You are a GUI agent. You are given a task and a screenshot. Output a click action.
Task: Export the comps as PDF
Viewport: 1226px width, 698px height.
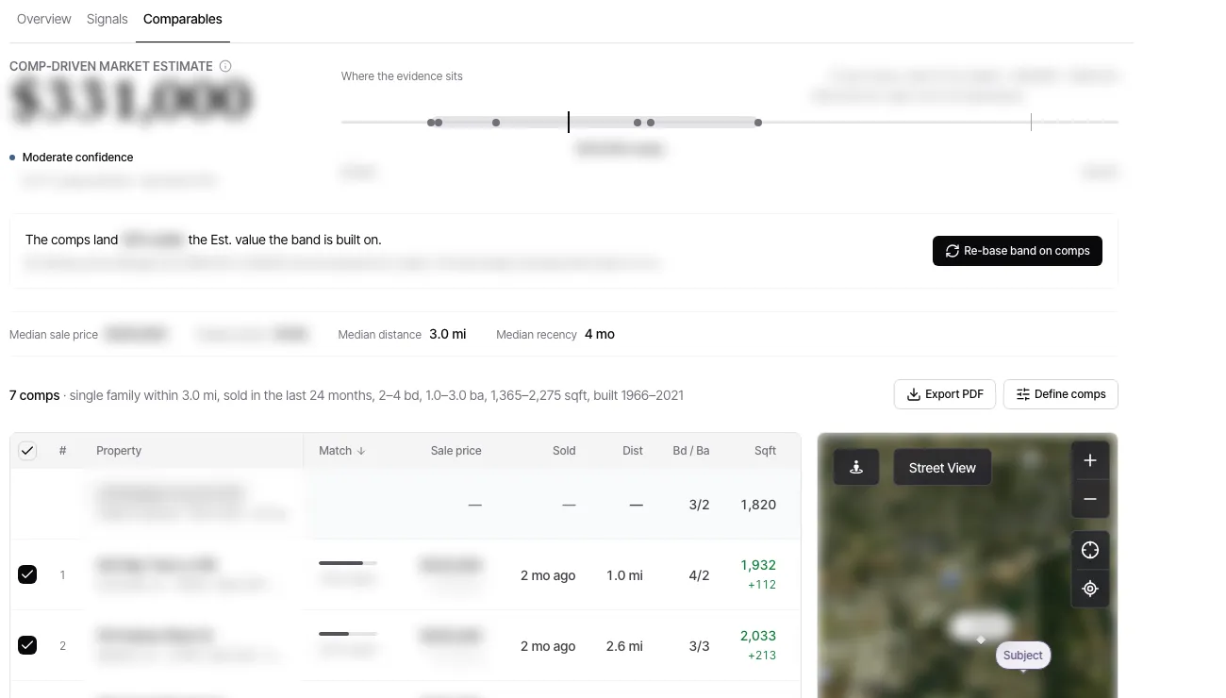point(945,394)
